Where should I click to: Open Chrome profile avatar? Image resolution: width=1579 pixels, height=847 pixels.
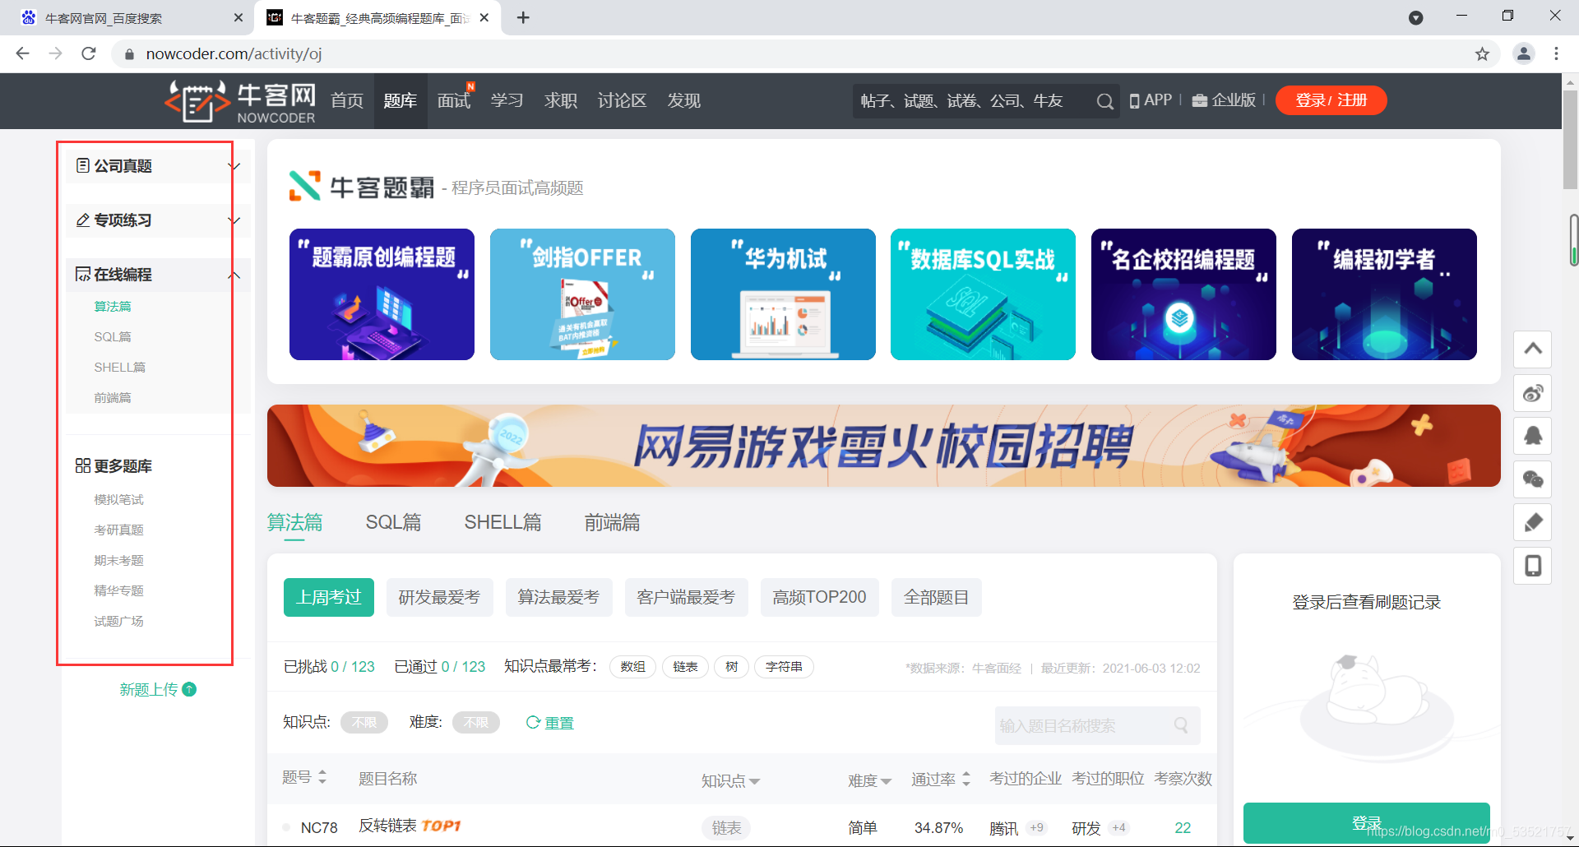(x=1524, y=54)
